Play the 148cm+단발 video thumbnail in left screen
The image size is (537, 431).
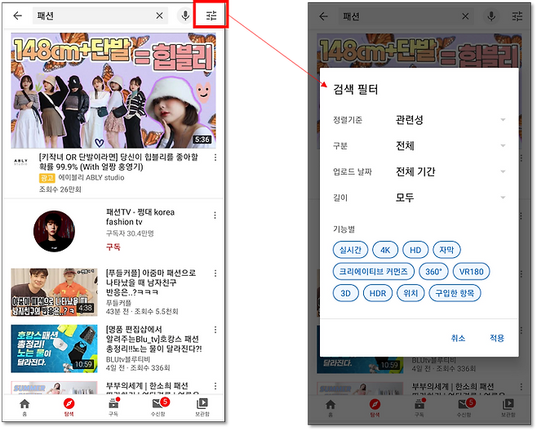(113, 90)
